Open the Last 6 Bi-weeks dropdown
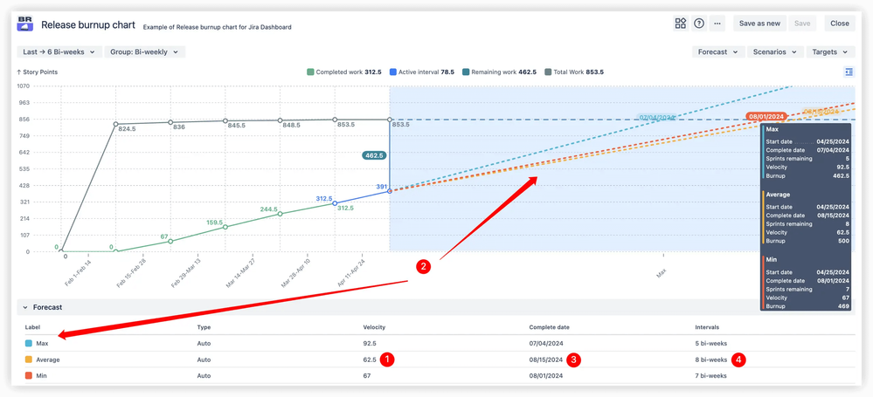873x397 pixels. (59, 52)
